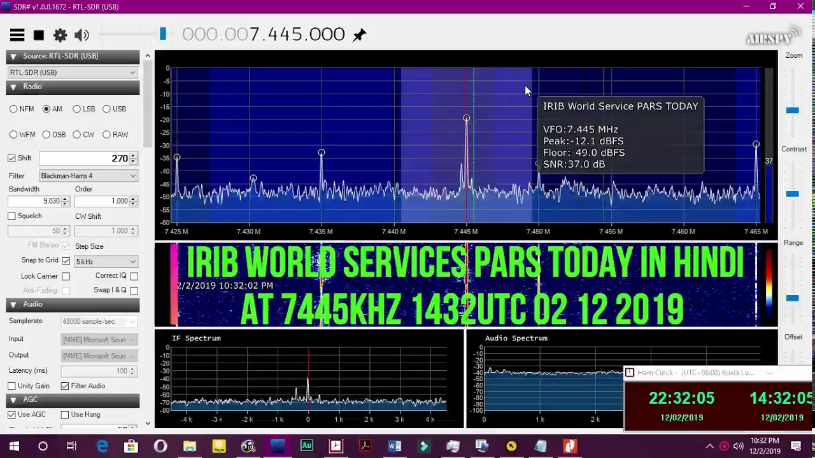Open the Blackman-Harris 4 filter dropdown

click(x=88, y=176)
